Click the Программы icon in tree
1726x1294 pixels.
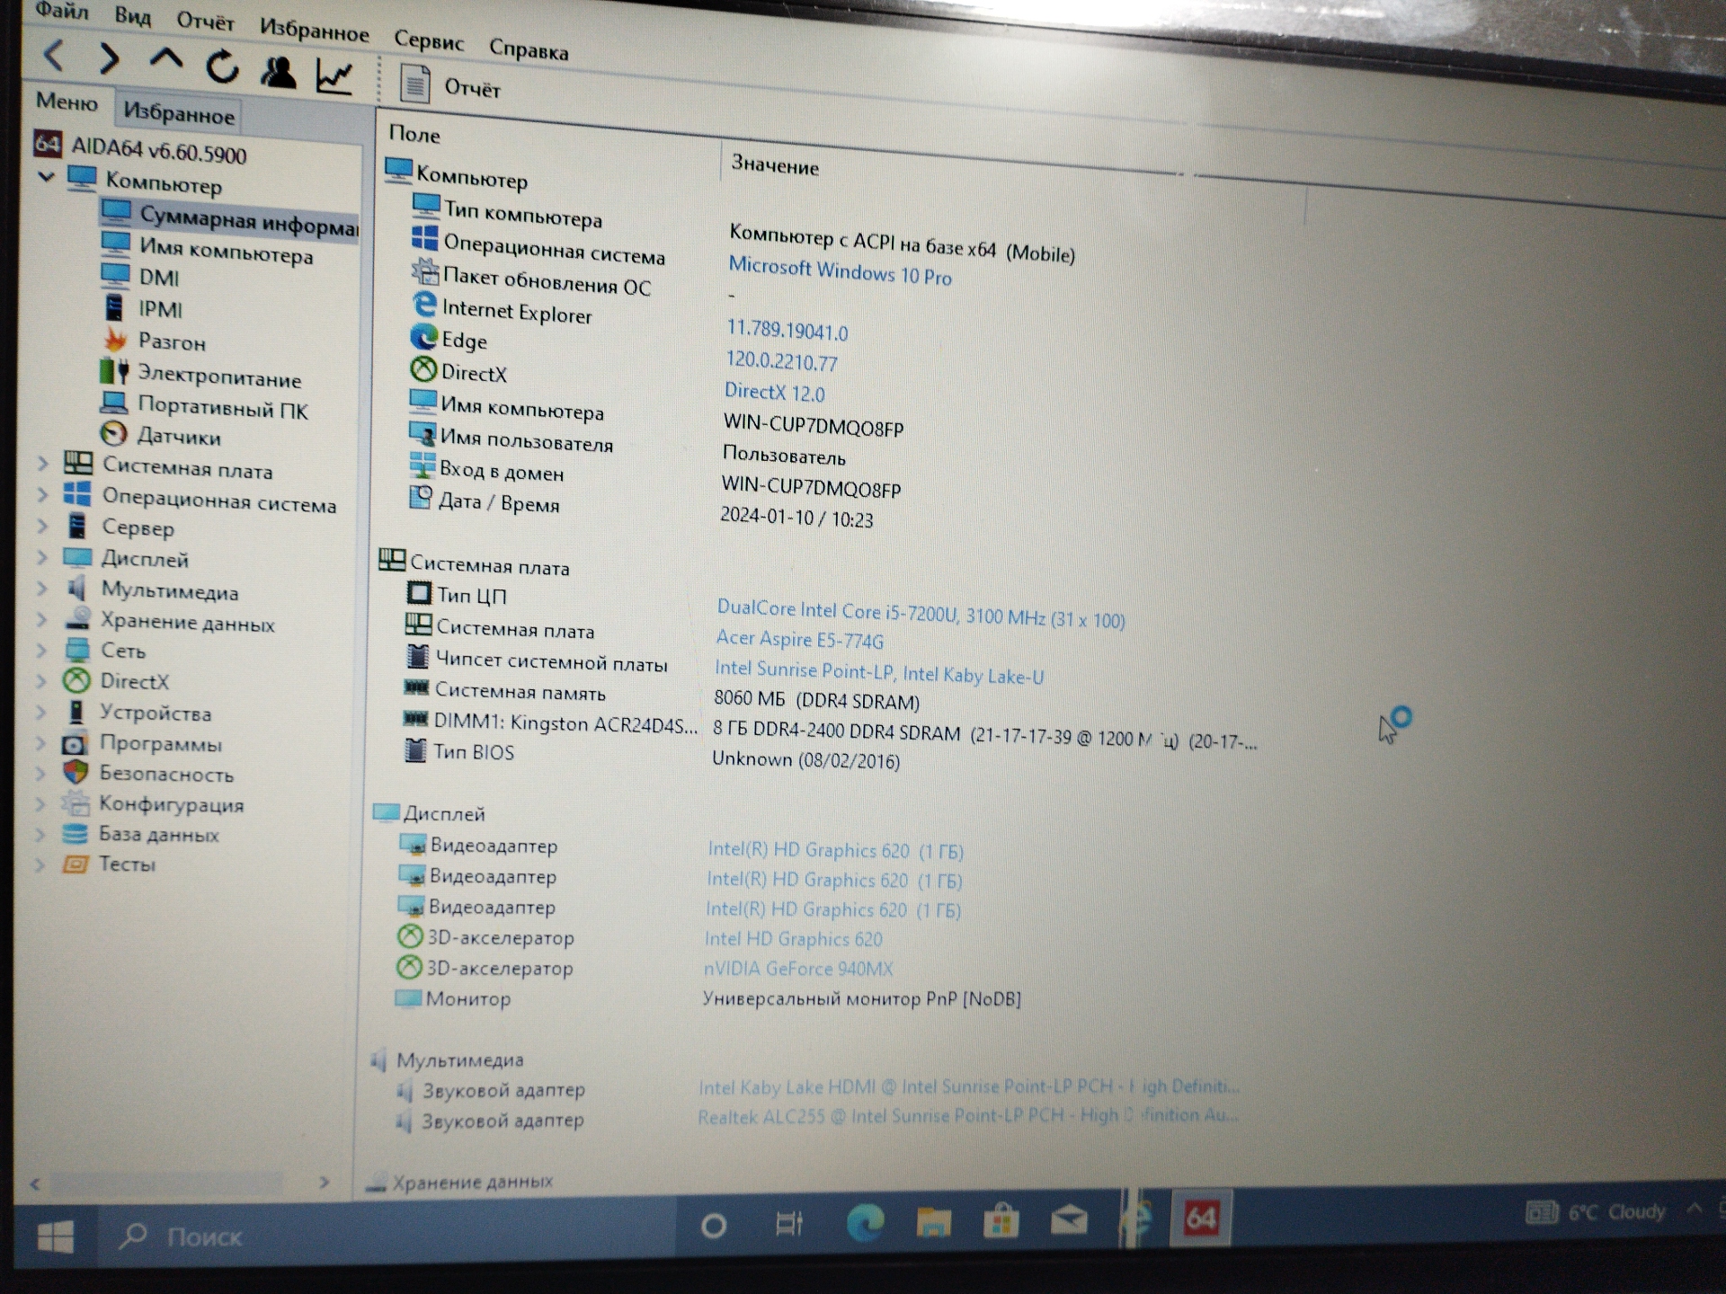pyautogui.click(x=75, y=744)
